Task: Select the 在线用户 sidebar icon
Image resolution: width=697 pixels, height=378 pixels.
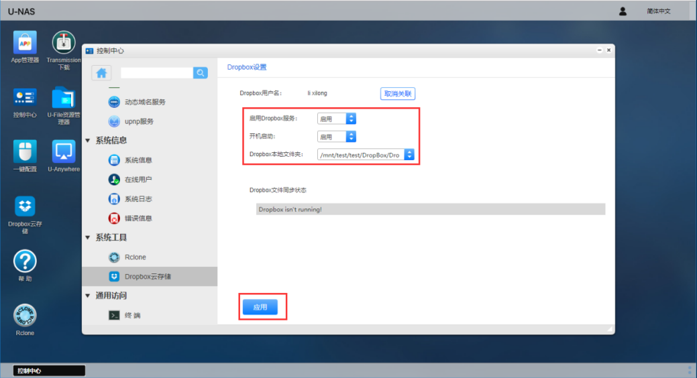Action: pos(114,180)
